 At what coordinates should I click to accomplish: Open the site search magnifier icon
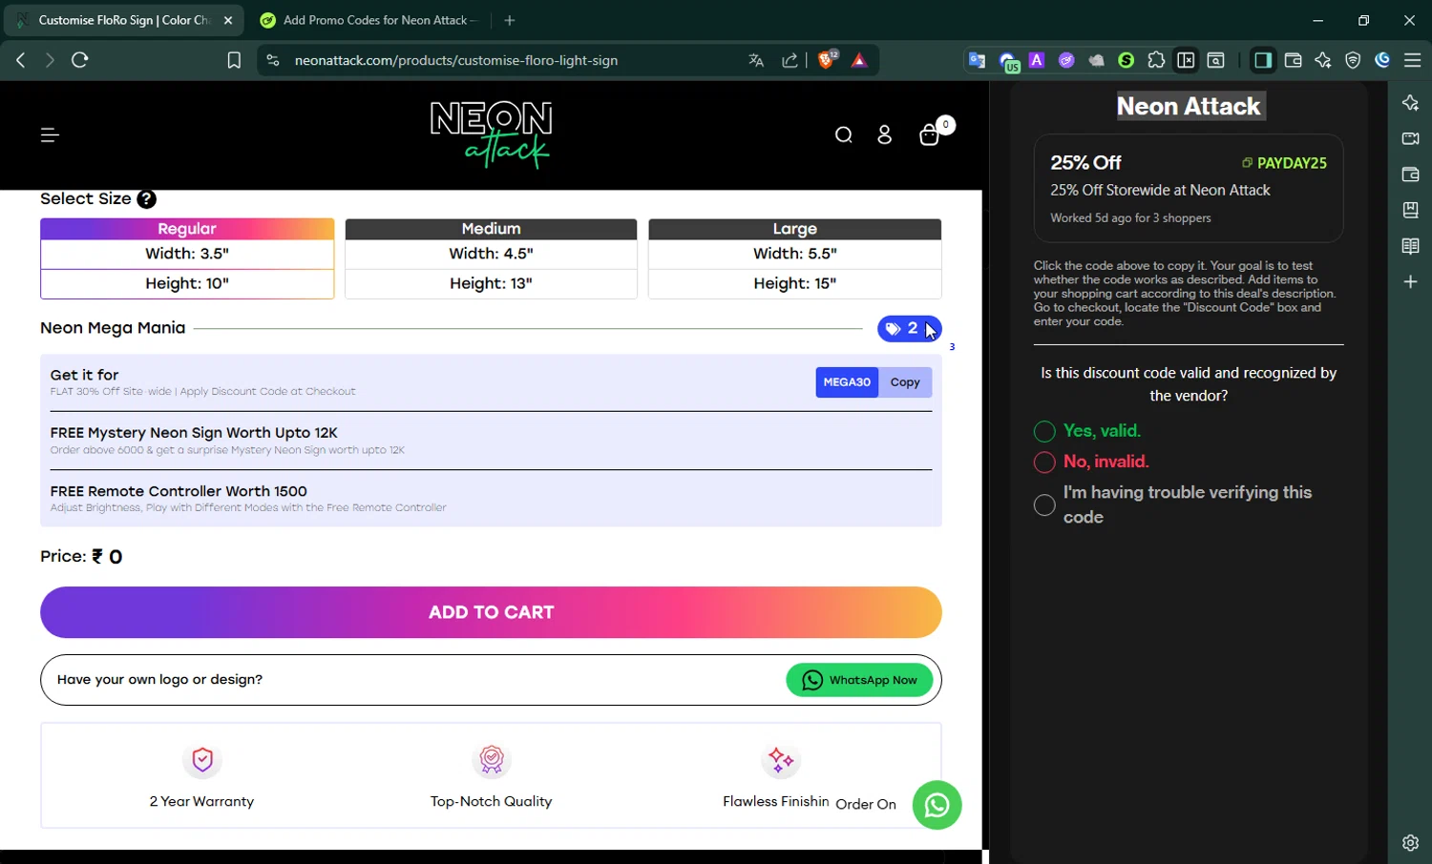(843, 135)
